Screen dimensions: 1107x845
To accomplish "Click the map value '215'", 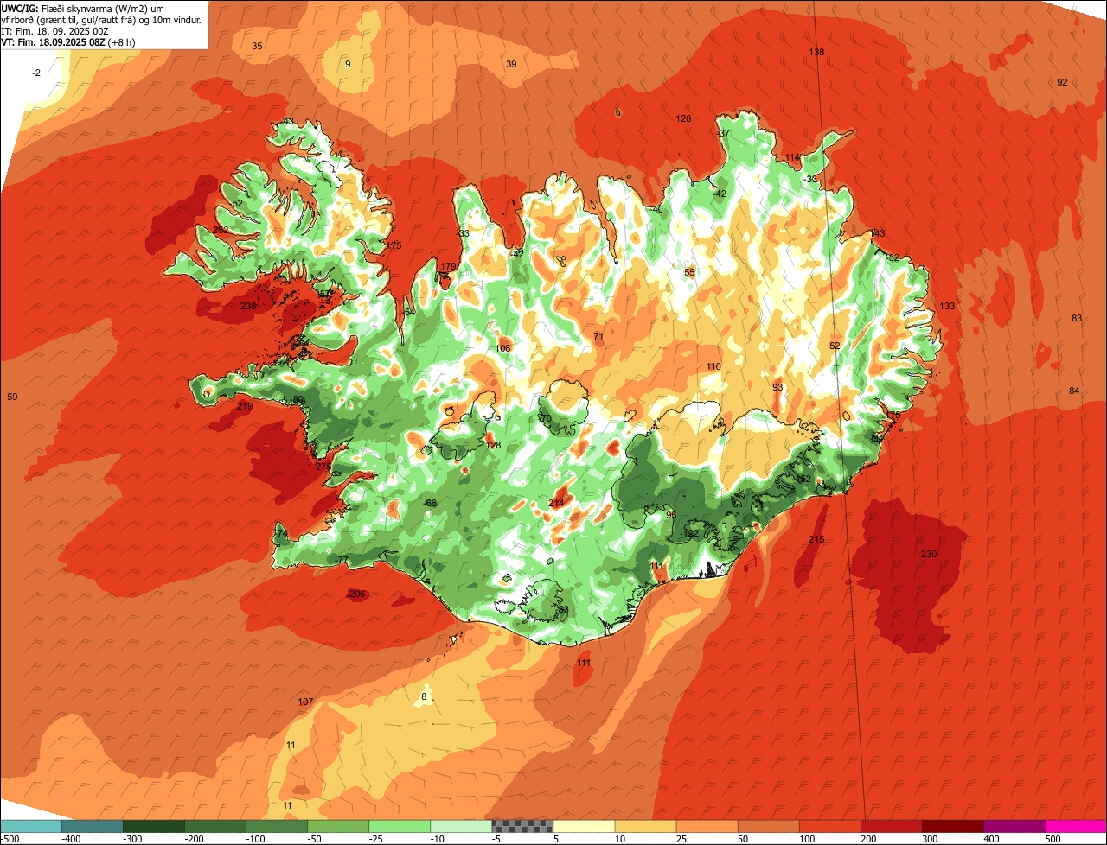I will tap(816, 539).
